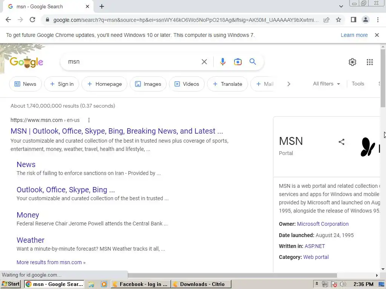Open Web portal category link
This screenshot has width=386, height=289.
click(316, 257)
